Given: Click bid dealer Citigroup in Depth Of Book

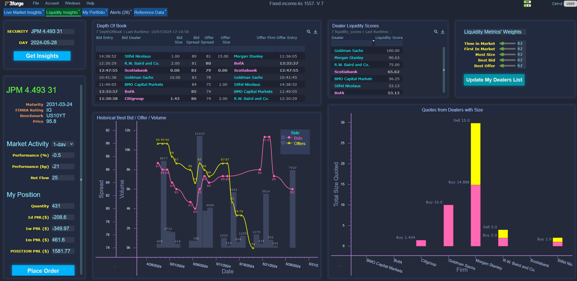Looking at the screenshot, I should pyautogui.click(x=134, y=98).
